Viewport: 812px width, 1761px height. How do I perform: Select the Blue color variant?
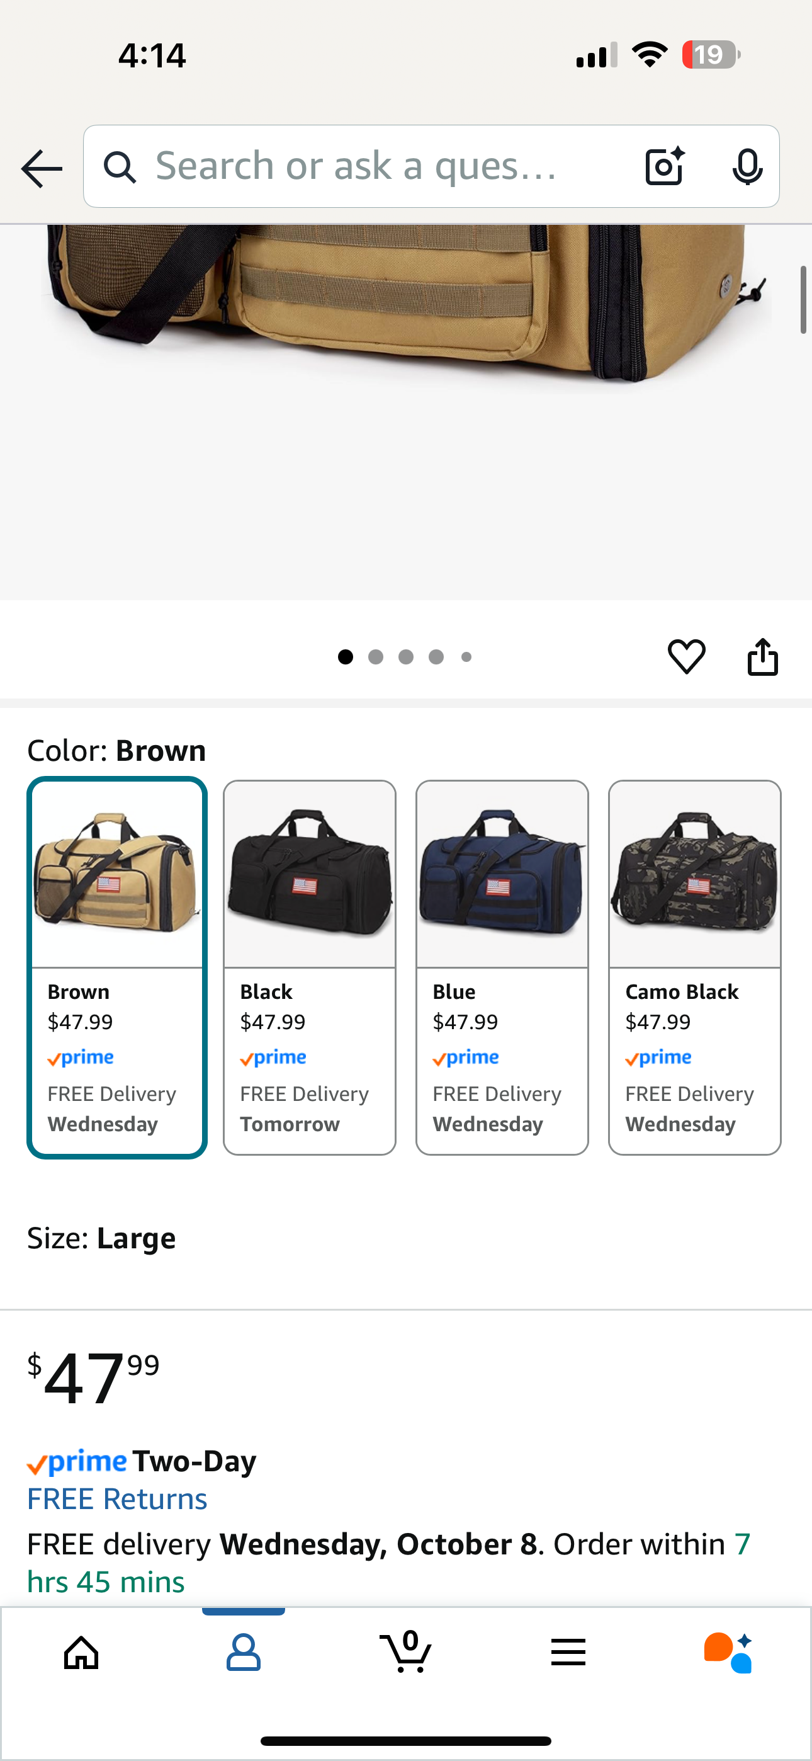[502, 967]
